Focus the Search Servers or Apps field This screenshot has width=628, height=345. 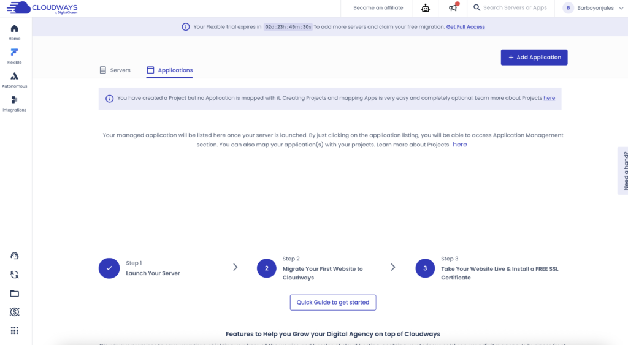click(x=514, y=8)
